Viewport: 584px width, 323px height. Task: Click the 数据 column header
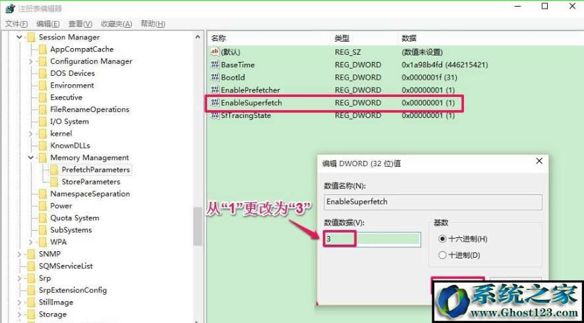[409, 38]
